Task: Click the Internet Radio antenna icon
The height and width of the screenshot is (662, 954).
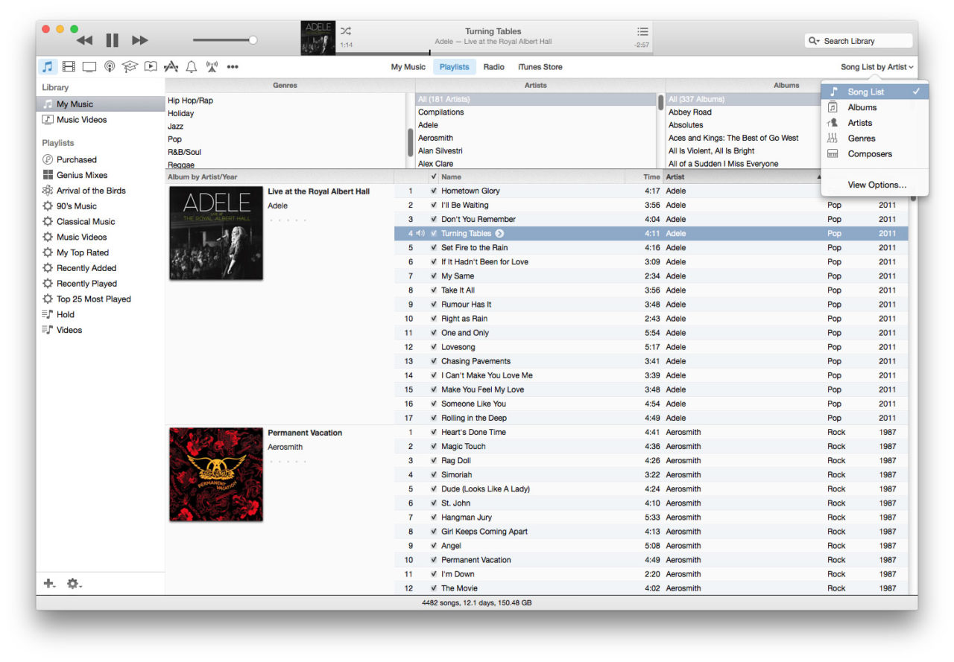Action: pos(212,66)
